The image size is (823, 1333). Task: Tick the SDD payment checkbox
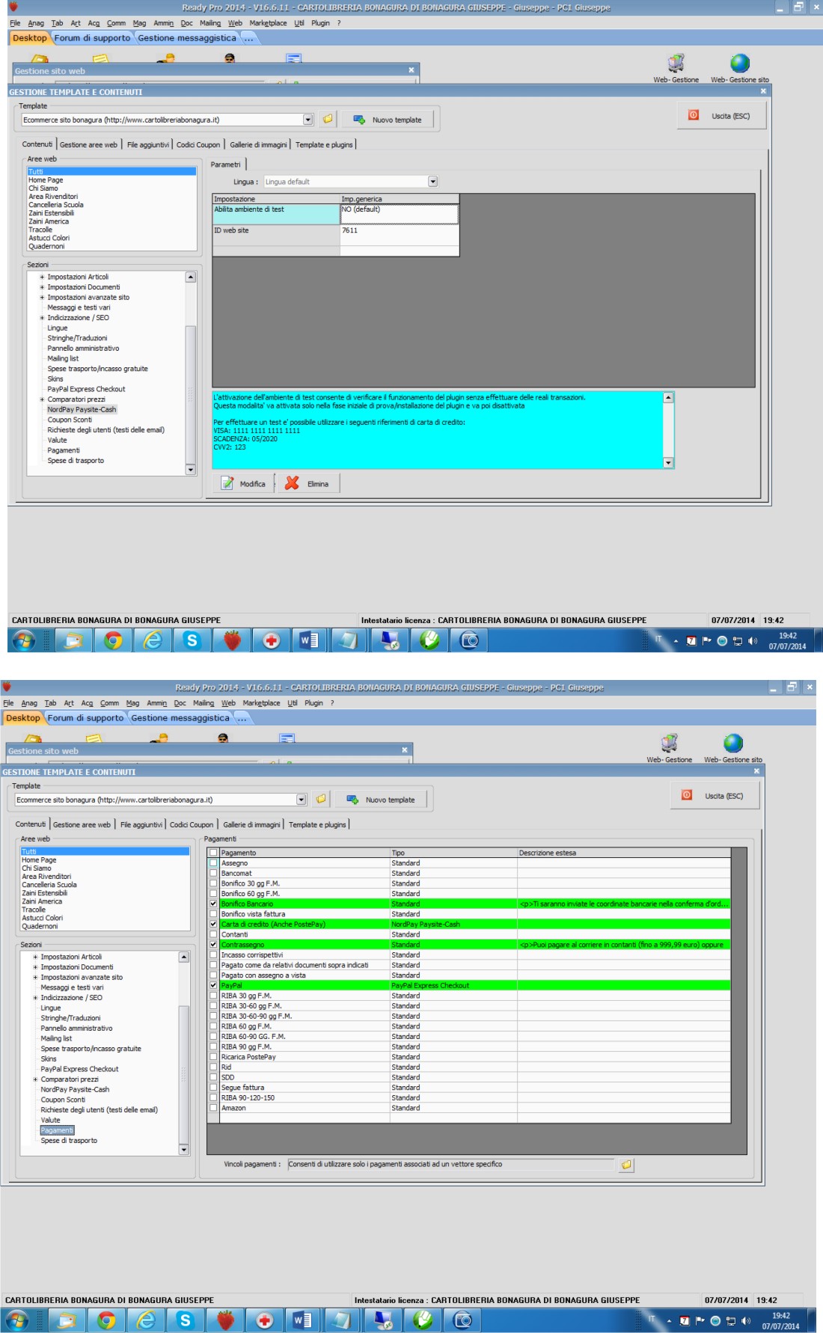coord(213,1077)
